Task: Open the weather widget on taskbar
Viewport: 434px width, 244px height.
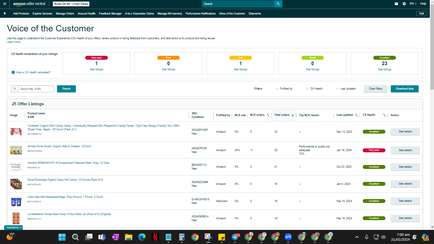Action: [10, 236]
